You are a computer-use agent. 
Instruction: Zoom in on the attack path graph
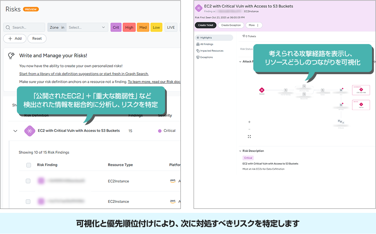pos(249,122)
